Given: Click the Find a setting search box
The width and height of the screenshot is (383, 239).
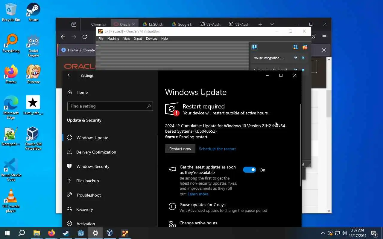Looking at the screenshot, I should point(110,106).
